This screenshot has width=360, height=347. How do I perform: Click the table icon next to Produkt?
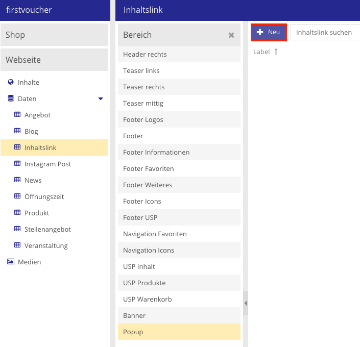(17, 212)
